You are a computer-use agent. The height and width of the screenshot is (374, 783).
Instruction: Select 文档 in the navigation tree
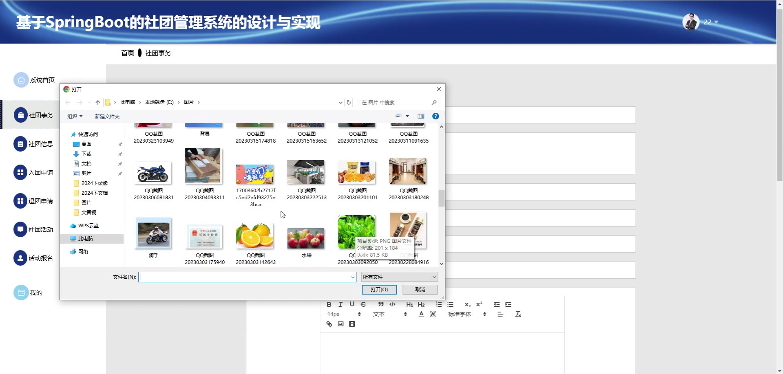(82, 164)
